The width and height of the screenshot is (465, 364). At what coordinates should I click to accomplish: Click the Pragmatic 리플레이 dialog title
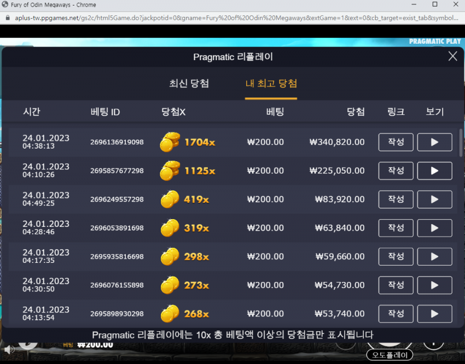(x=233, y=57)
